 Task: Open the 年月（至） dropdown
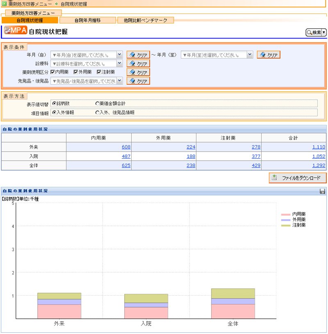tap(250, 55)
